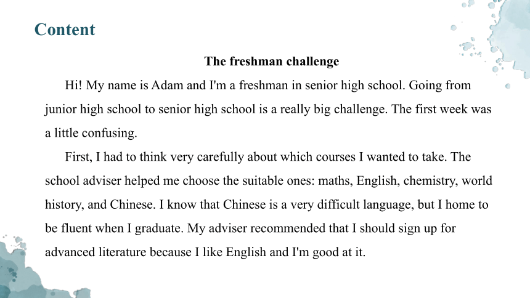Click the word "maths" in course list
The image size is (530, 298).
pos(335,181)
